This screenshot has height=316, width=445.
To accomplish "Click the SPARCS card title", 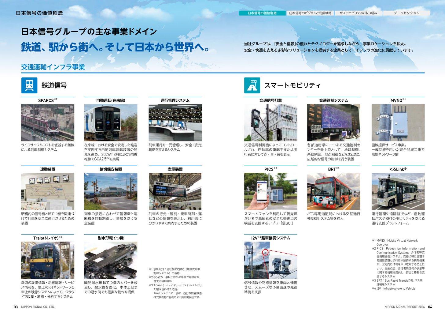I will 48,100.
